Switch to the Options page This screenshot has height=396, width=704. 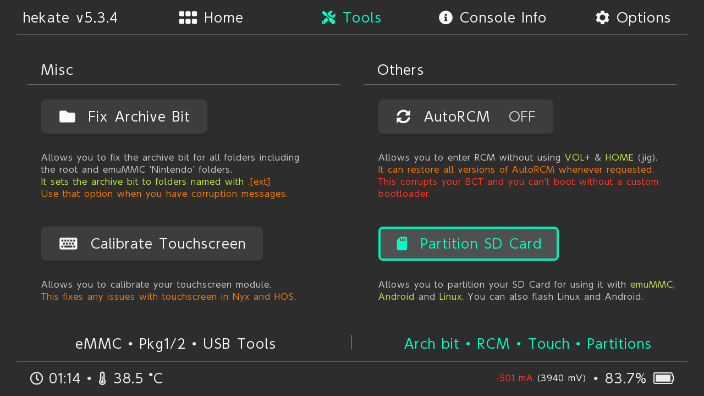pyautogui.click(x=632, y=18)
